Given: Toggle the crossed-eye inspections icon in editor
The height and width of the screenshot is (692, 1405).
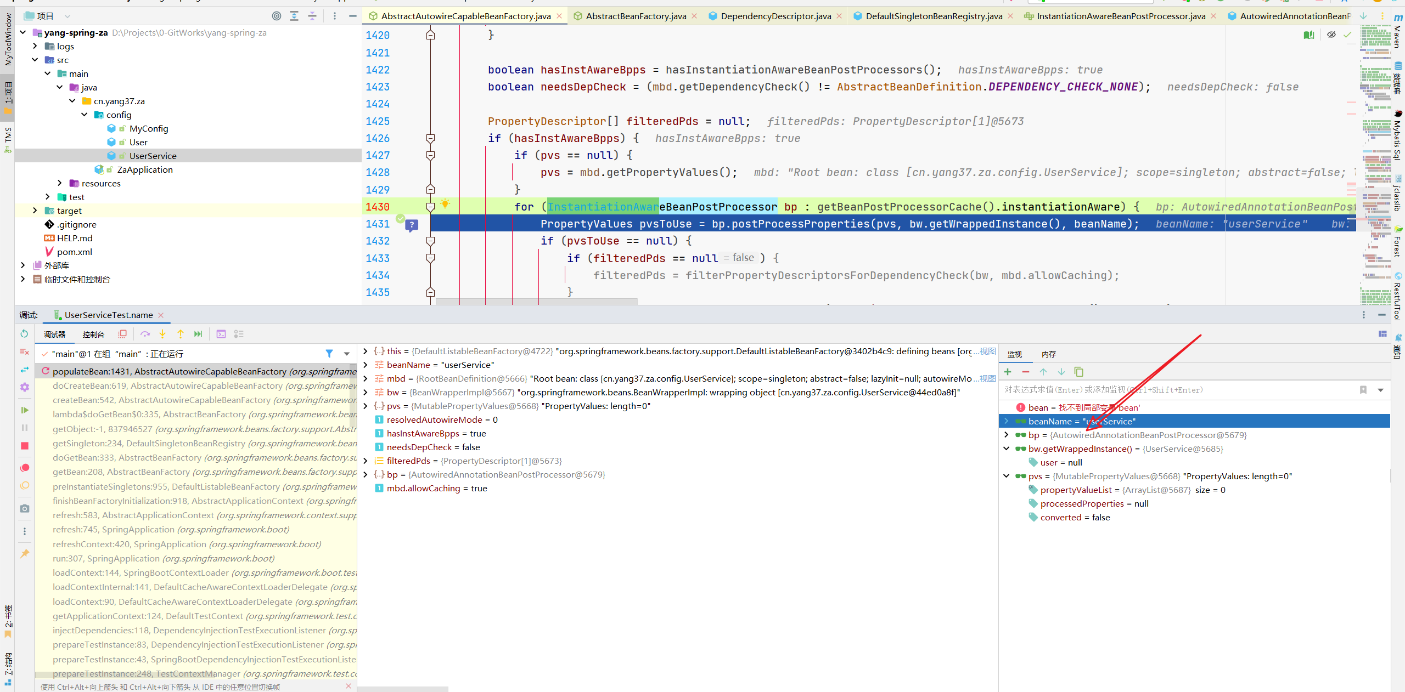Looking at the screenshot, I should (x=1331, y=35).
